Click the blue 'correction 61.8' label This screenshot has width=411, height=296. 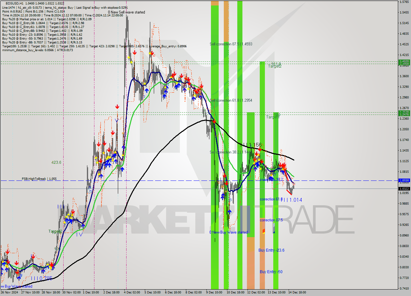pyautogui.click(x=271, y=199)
